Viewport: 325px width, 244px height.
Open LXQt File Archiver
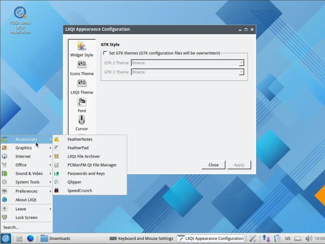tap(90, 156)
